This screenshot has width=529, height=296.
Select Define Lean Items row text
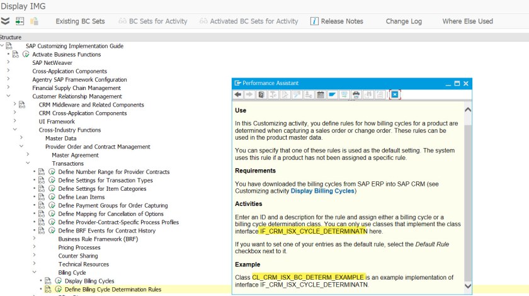click(x=81, y=197)
